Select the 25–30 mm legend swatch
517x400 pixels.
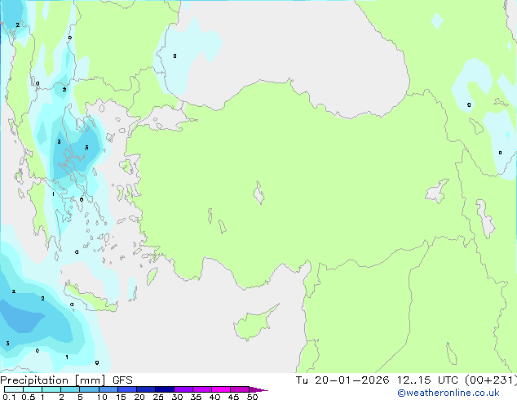tap(164, 389)
